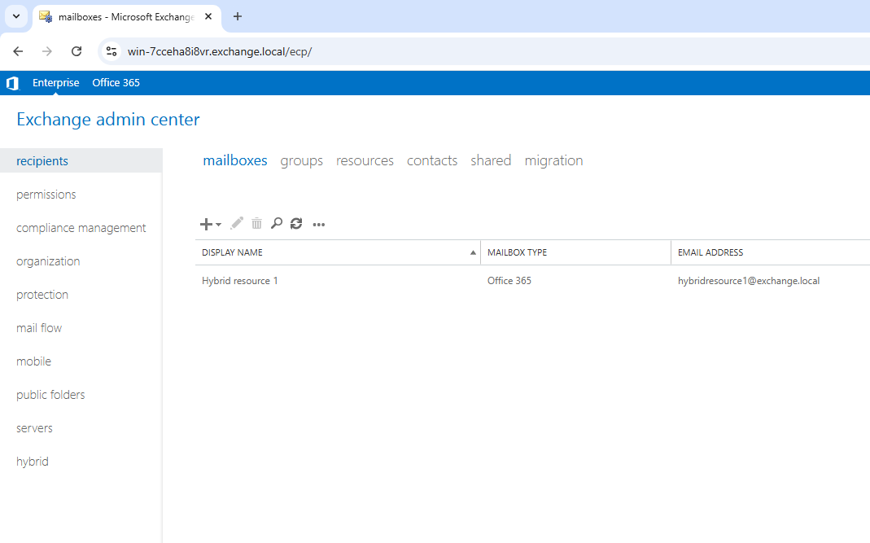Click the add new mailbox plus icon
Image resolution: width=870 pixels, height=543 pixels.
tap(206, 225)
